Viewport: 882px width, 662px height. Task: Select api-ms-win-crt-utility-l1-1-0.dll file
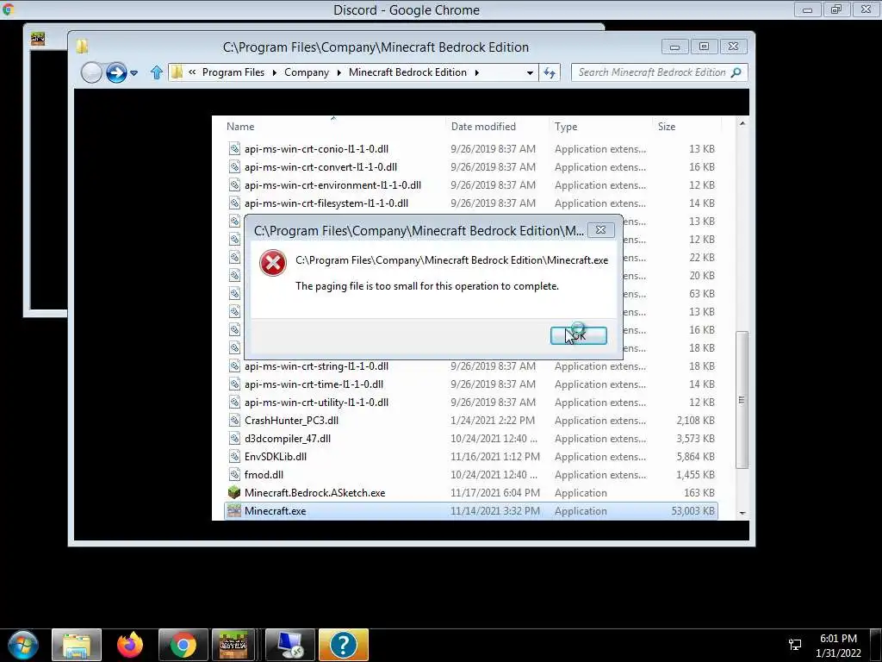[316, 403]
